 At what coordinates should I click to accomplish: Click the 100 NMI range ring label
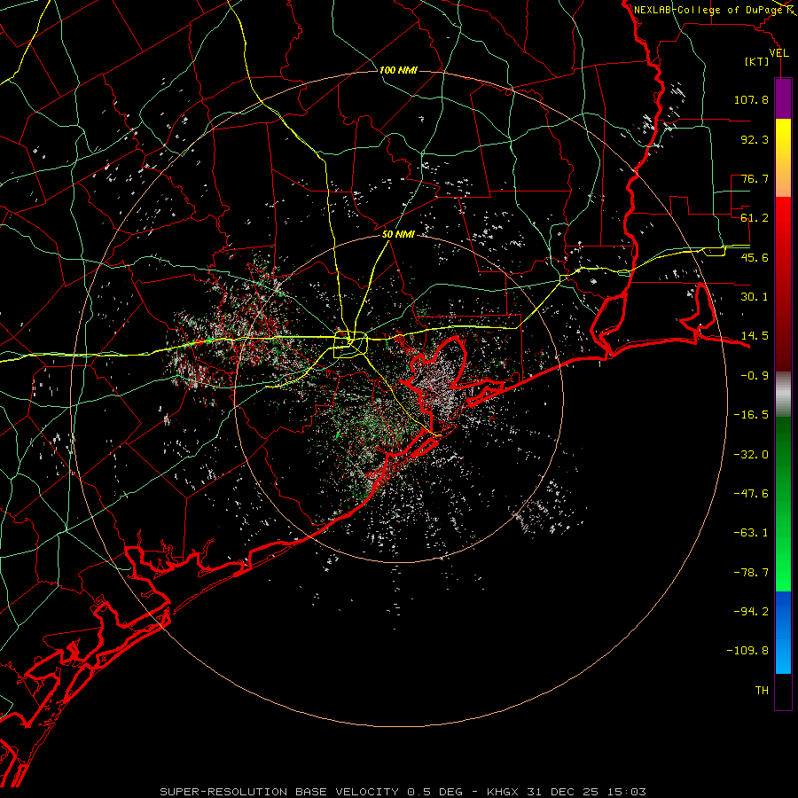coord(398,70)
